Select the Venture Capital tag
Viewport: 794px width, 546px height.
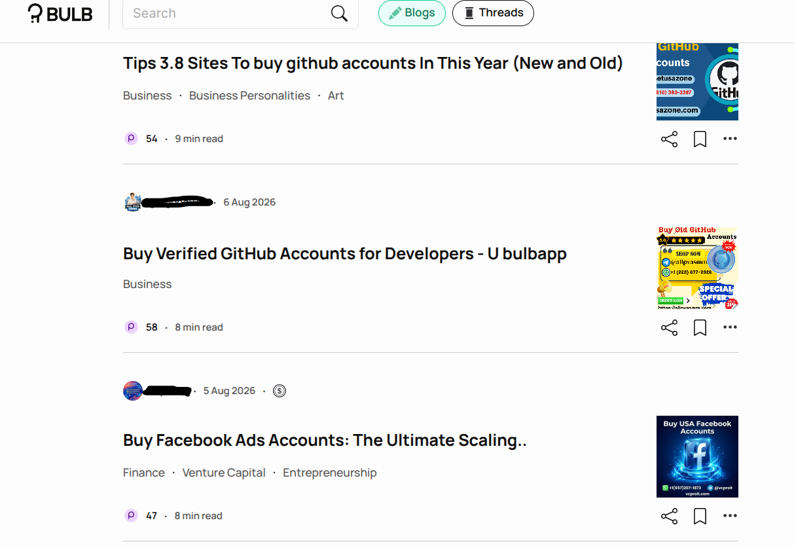pyautogui.click(x=224, y=473)
